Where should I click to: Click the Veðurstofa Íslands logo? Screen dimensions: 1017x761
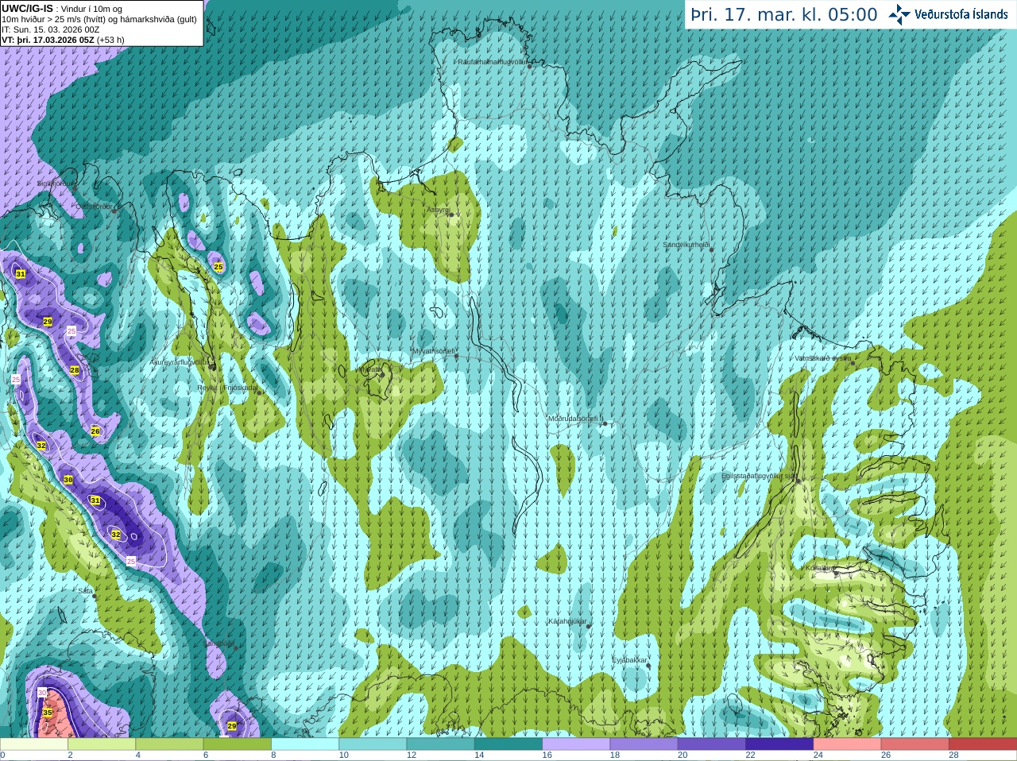[948, 14]
